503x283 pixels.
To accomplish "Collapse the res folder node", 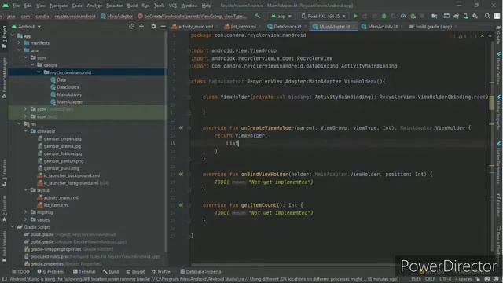I will click(x=19, y=124).
